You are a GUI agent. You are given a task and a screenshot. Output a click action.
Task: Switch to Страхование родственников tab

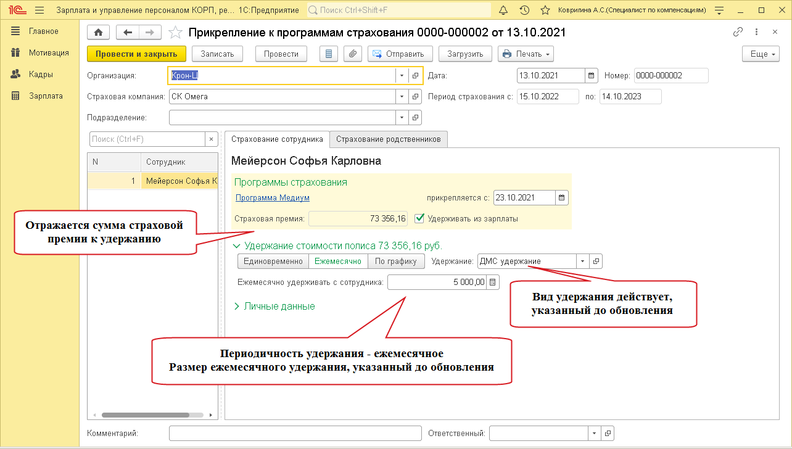pos(389,139)
